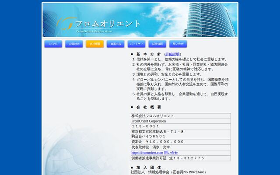Screen dimensions: 280x175
Task: Click the 労働者派遣事業許可証 row
Action: pyautogui.click(x=181, y=158)
